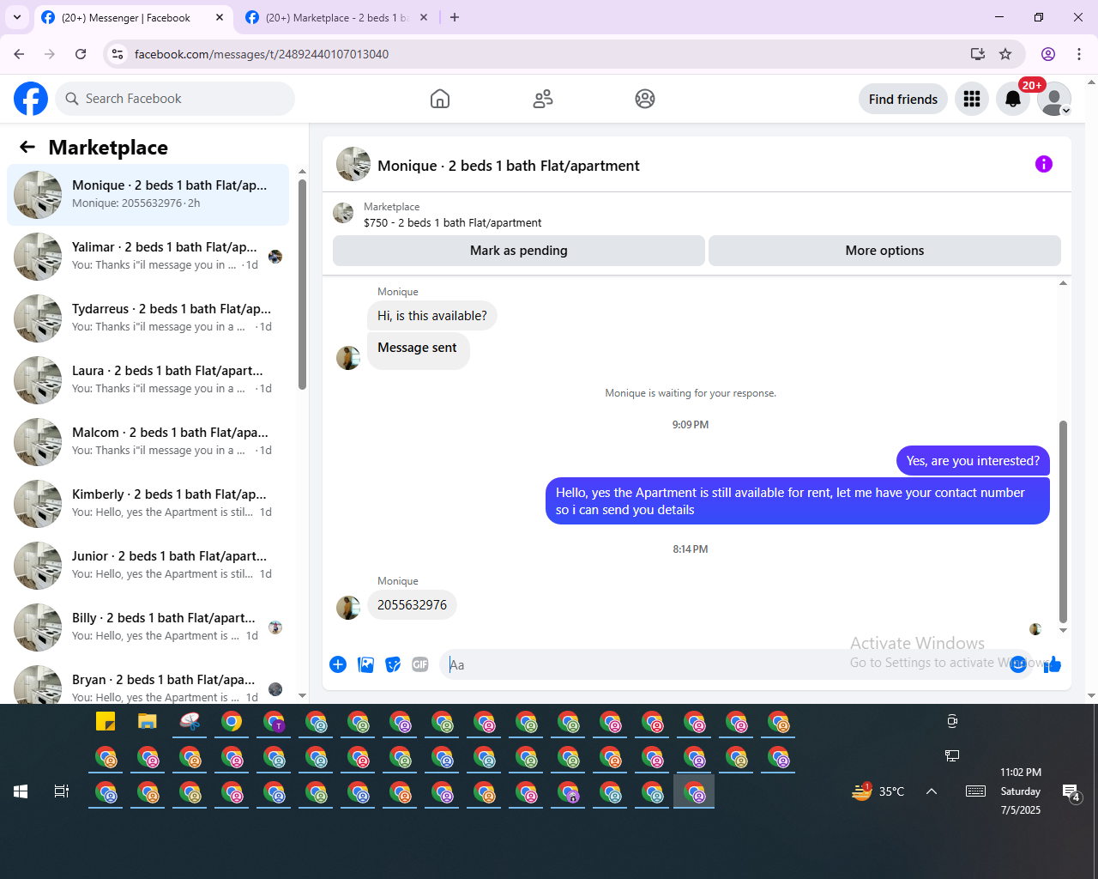Open the Windows Start button
Viewport: 1098px width, 879px height.
21,791
